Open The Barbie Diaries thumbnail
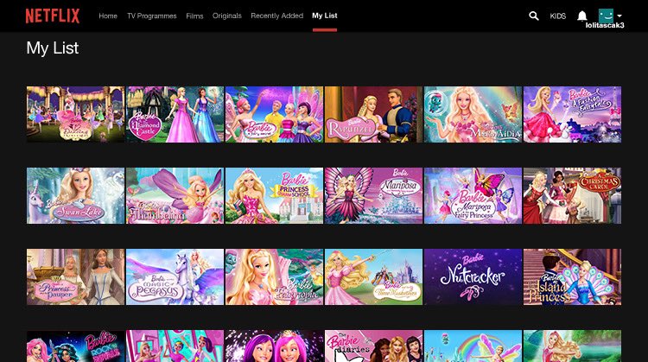This screenshot has height=362, width=648. pos(373,346)
